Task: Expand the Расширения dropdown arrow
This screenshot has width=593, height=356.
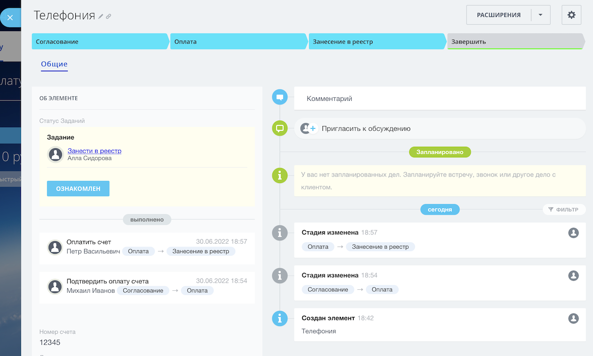Action: [540, 15]
